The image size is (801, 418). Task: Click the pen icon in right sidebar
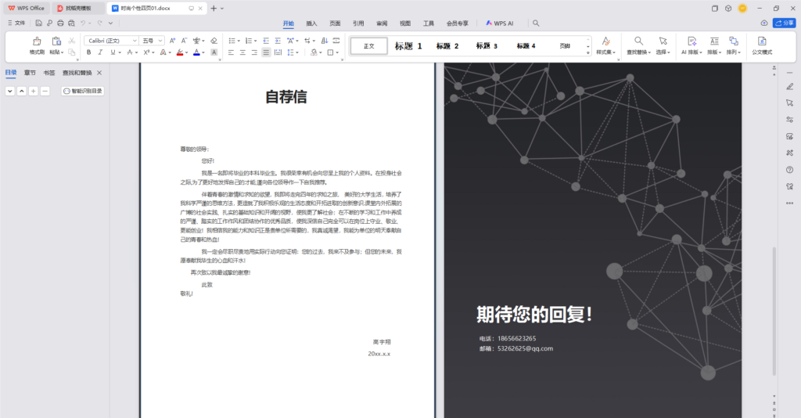790,86
